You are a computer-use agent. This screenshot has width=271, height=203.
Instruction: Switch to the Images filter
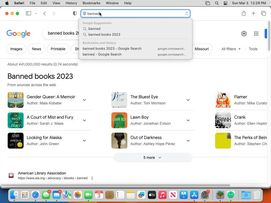click(x=16, y=49)
